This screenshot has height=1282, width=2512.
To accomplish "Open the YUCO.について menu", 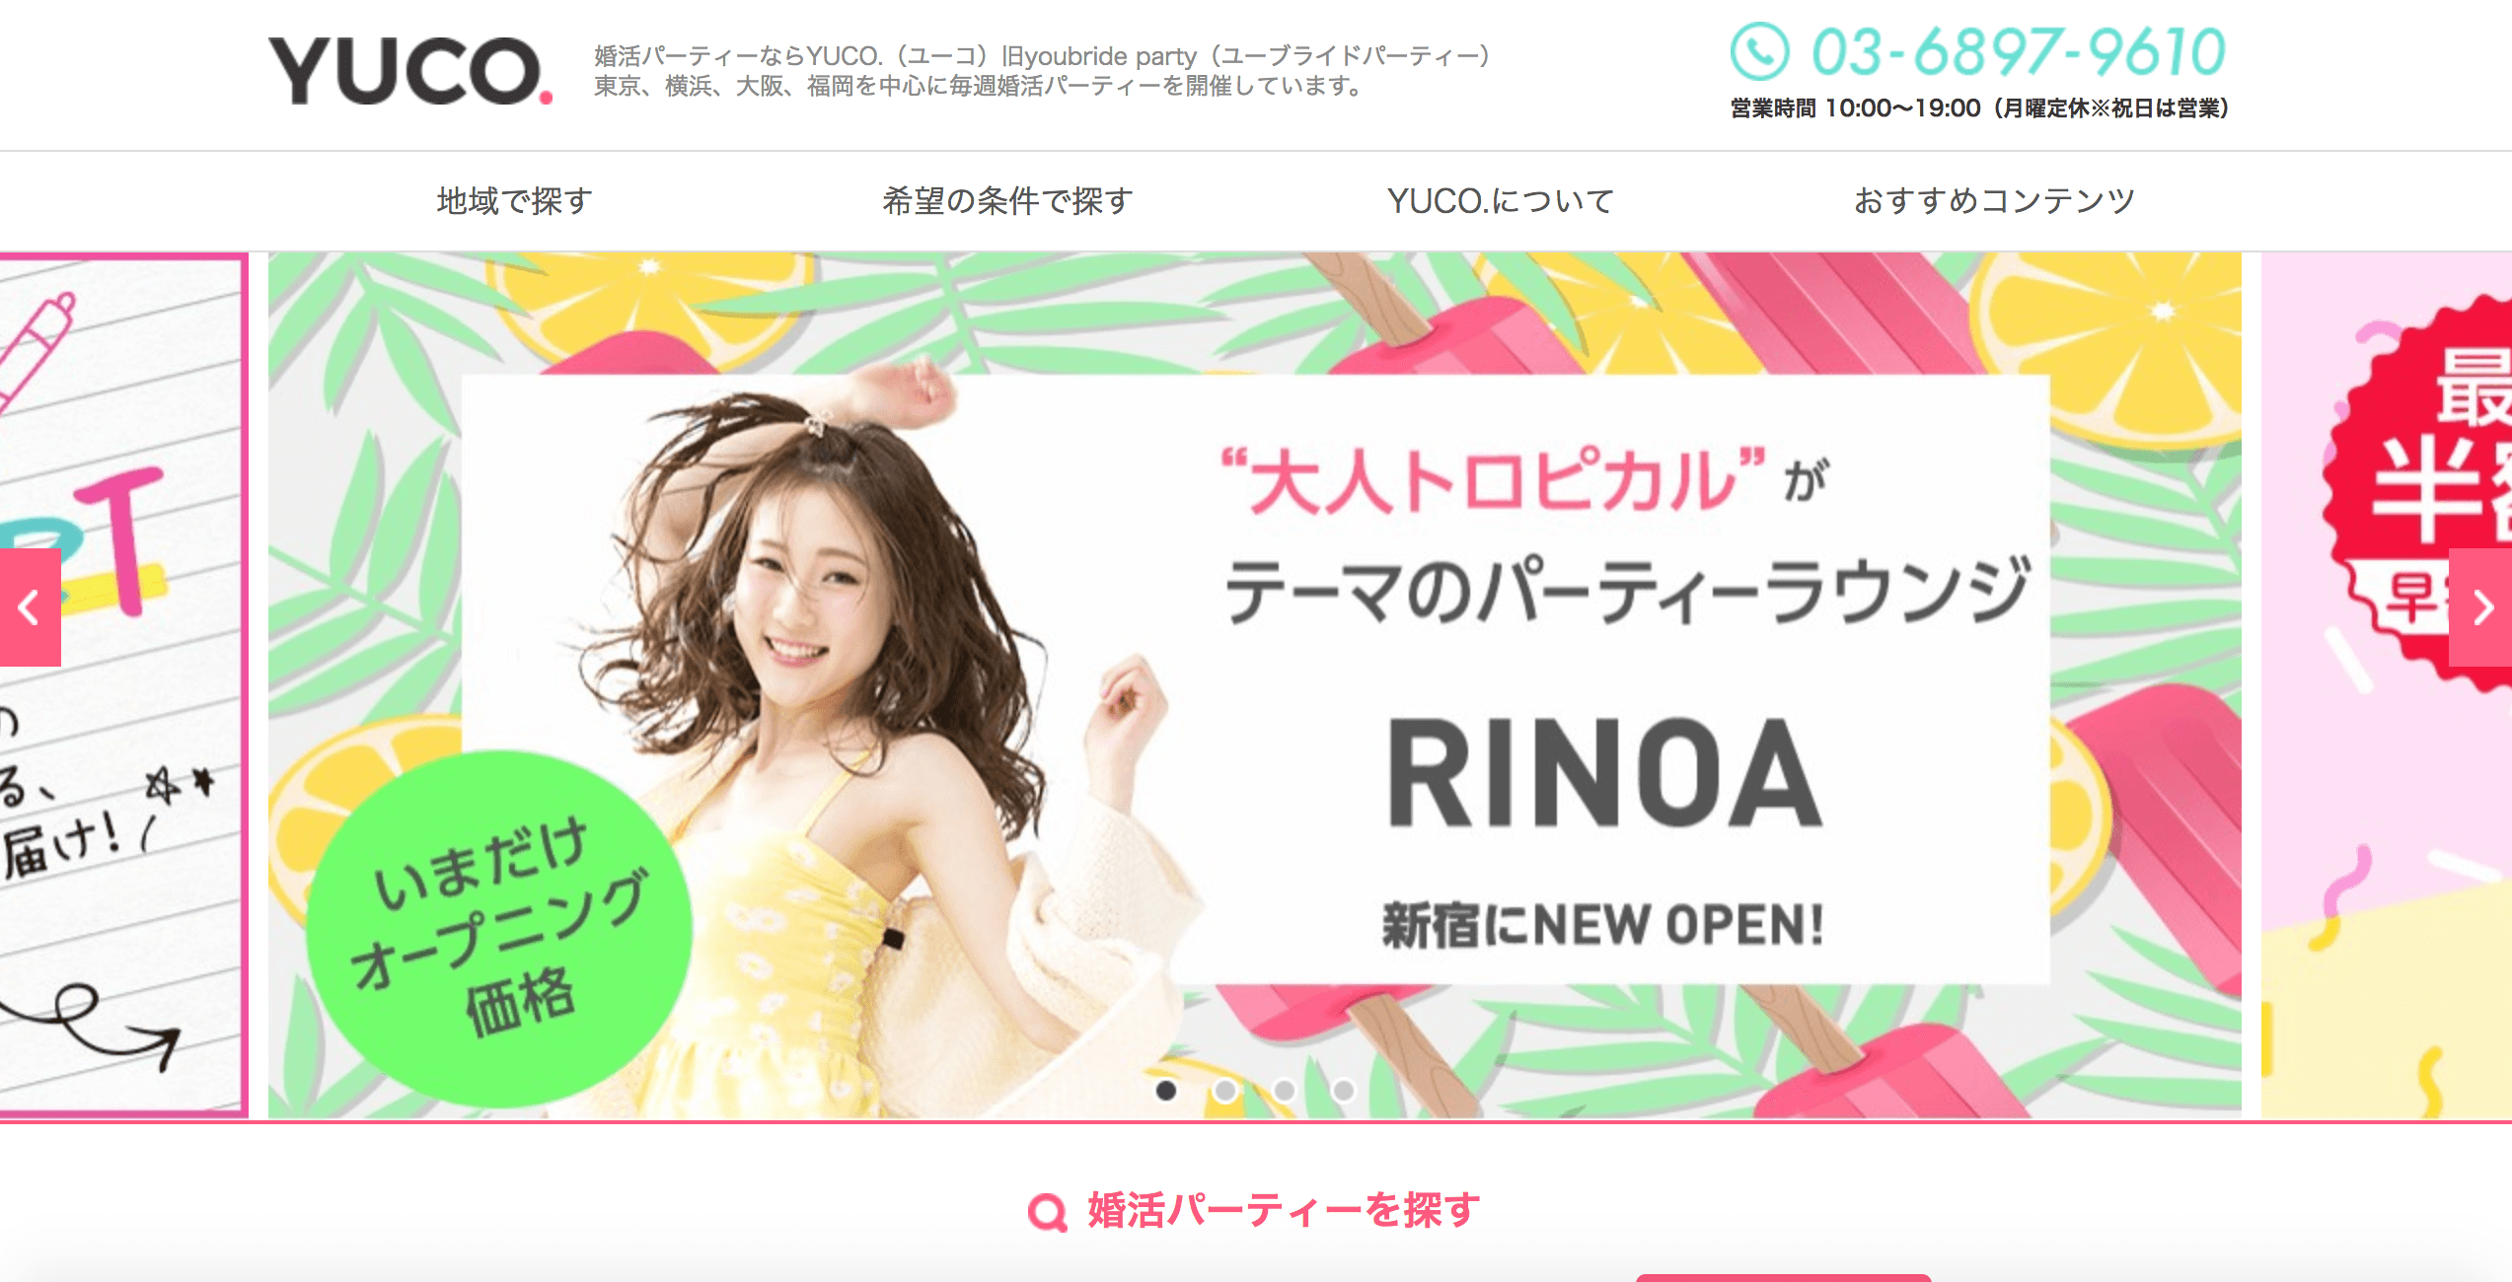I will [x=1501, y=201].
